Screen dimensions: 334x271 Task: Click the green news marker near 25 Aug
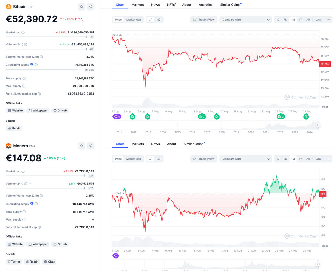pyautogui.click(x=280, y=117)
